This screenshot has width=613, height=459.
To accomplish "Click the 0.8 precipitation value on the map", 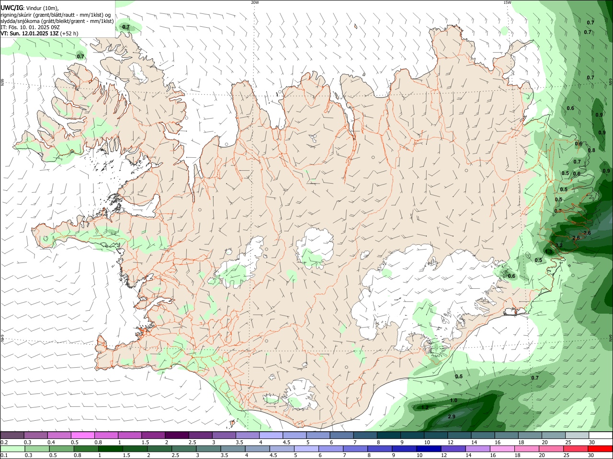I will (x=591, y=150).
